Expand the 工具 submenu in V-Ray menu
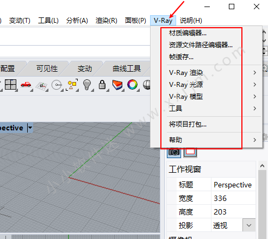Screen dimensions: 268x239 (x=206, y=109)
